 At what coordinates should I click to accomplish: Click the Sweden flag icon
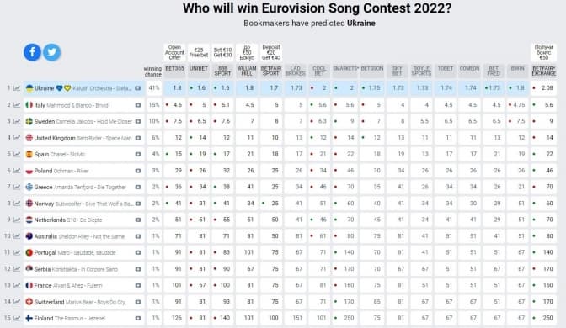(x=29, y=121)
